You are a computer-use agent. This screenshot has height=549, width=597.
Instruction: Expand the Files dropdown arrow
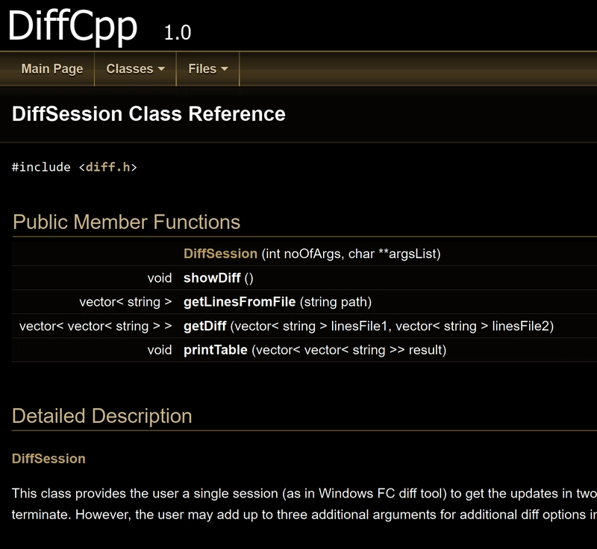[x=225, y=69]
